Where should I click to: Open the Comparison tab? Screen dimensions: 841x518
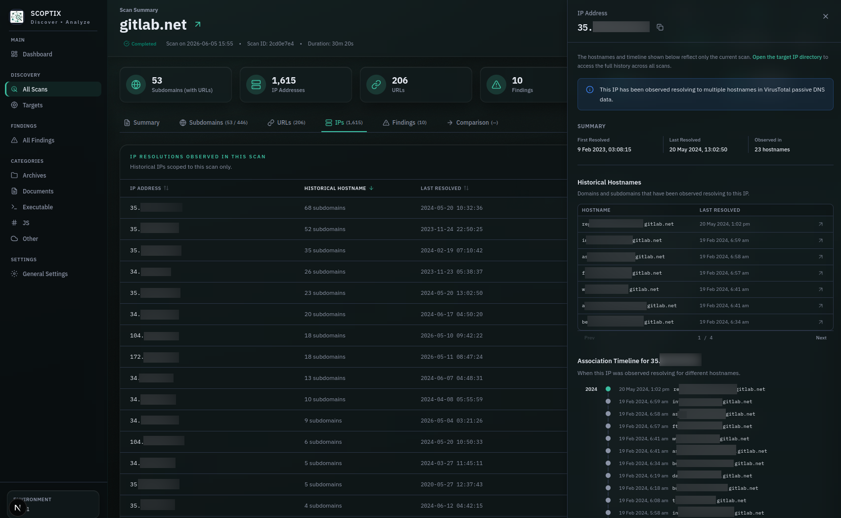point(472,123)
